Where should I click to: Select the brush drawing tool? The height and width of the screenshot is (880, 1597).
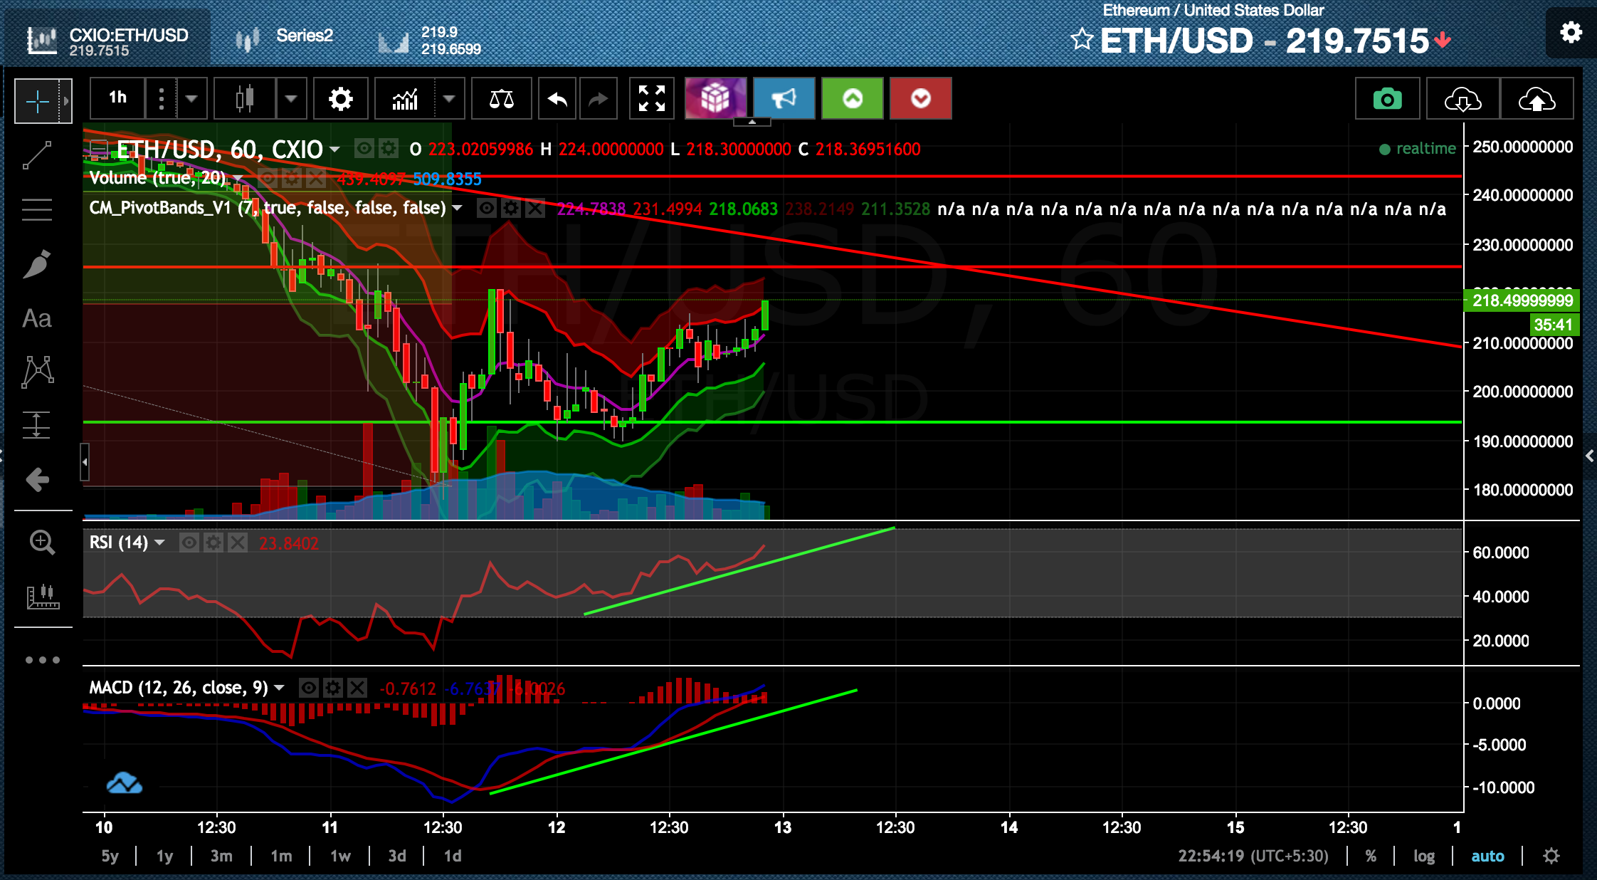(x=37, y=264)
